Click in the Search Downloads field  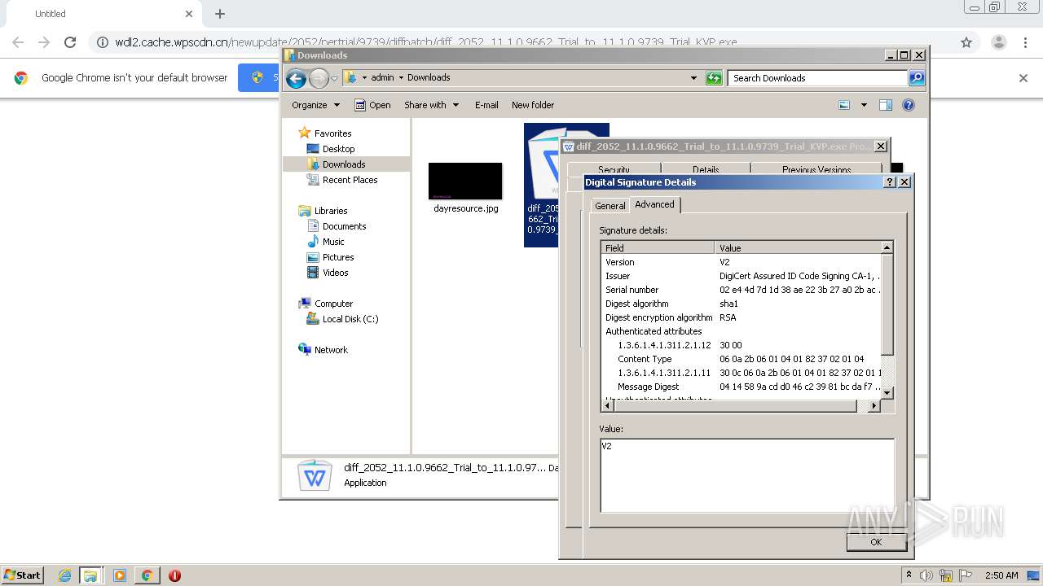[817, 78]
